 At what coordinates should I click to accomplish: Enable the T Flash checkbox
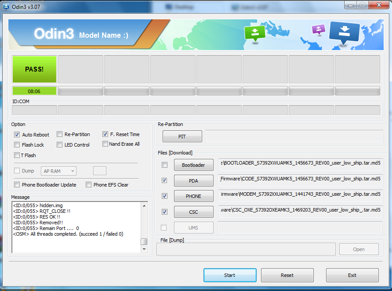click(17, 155)
